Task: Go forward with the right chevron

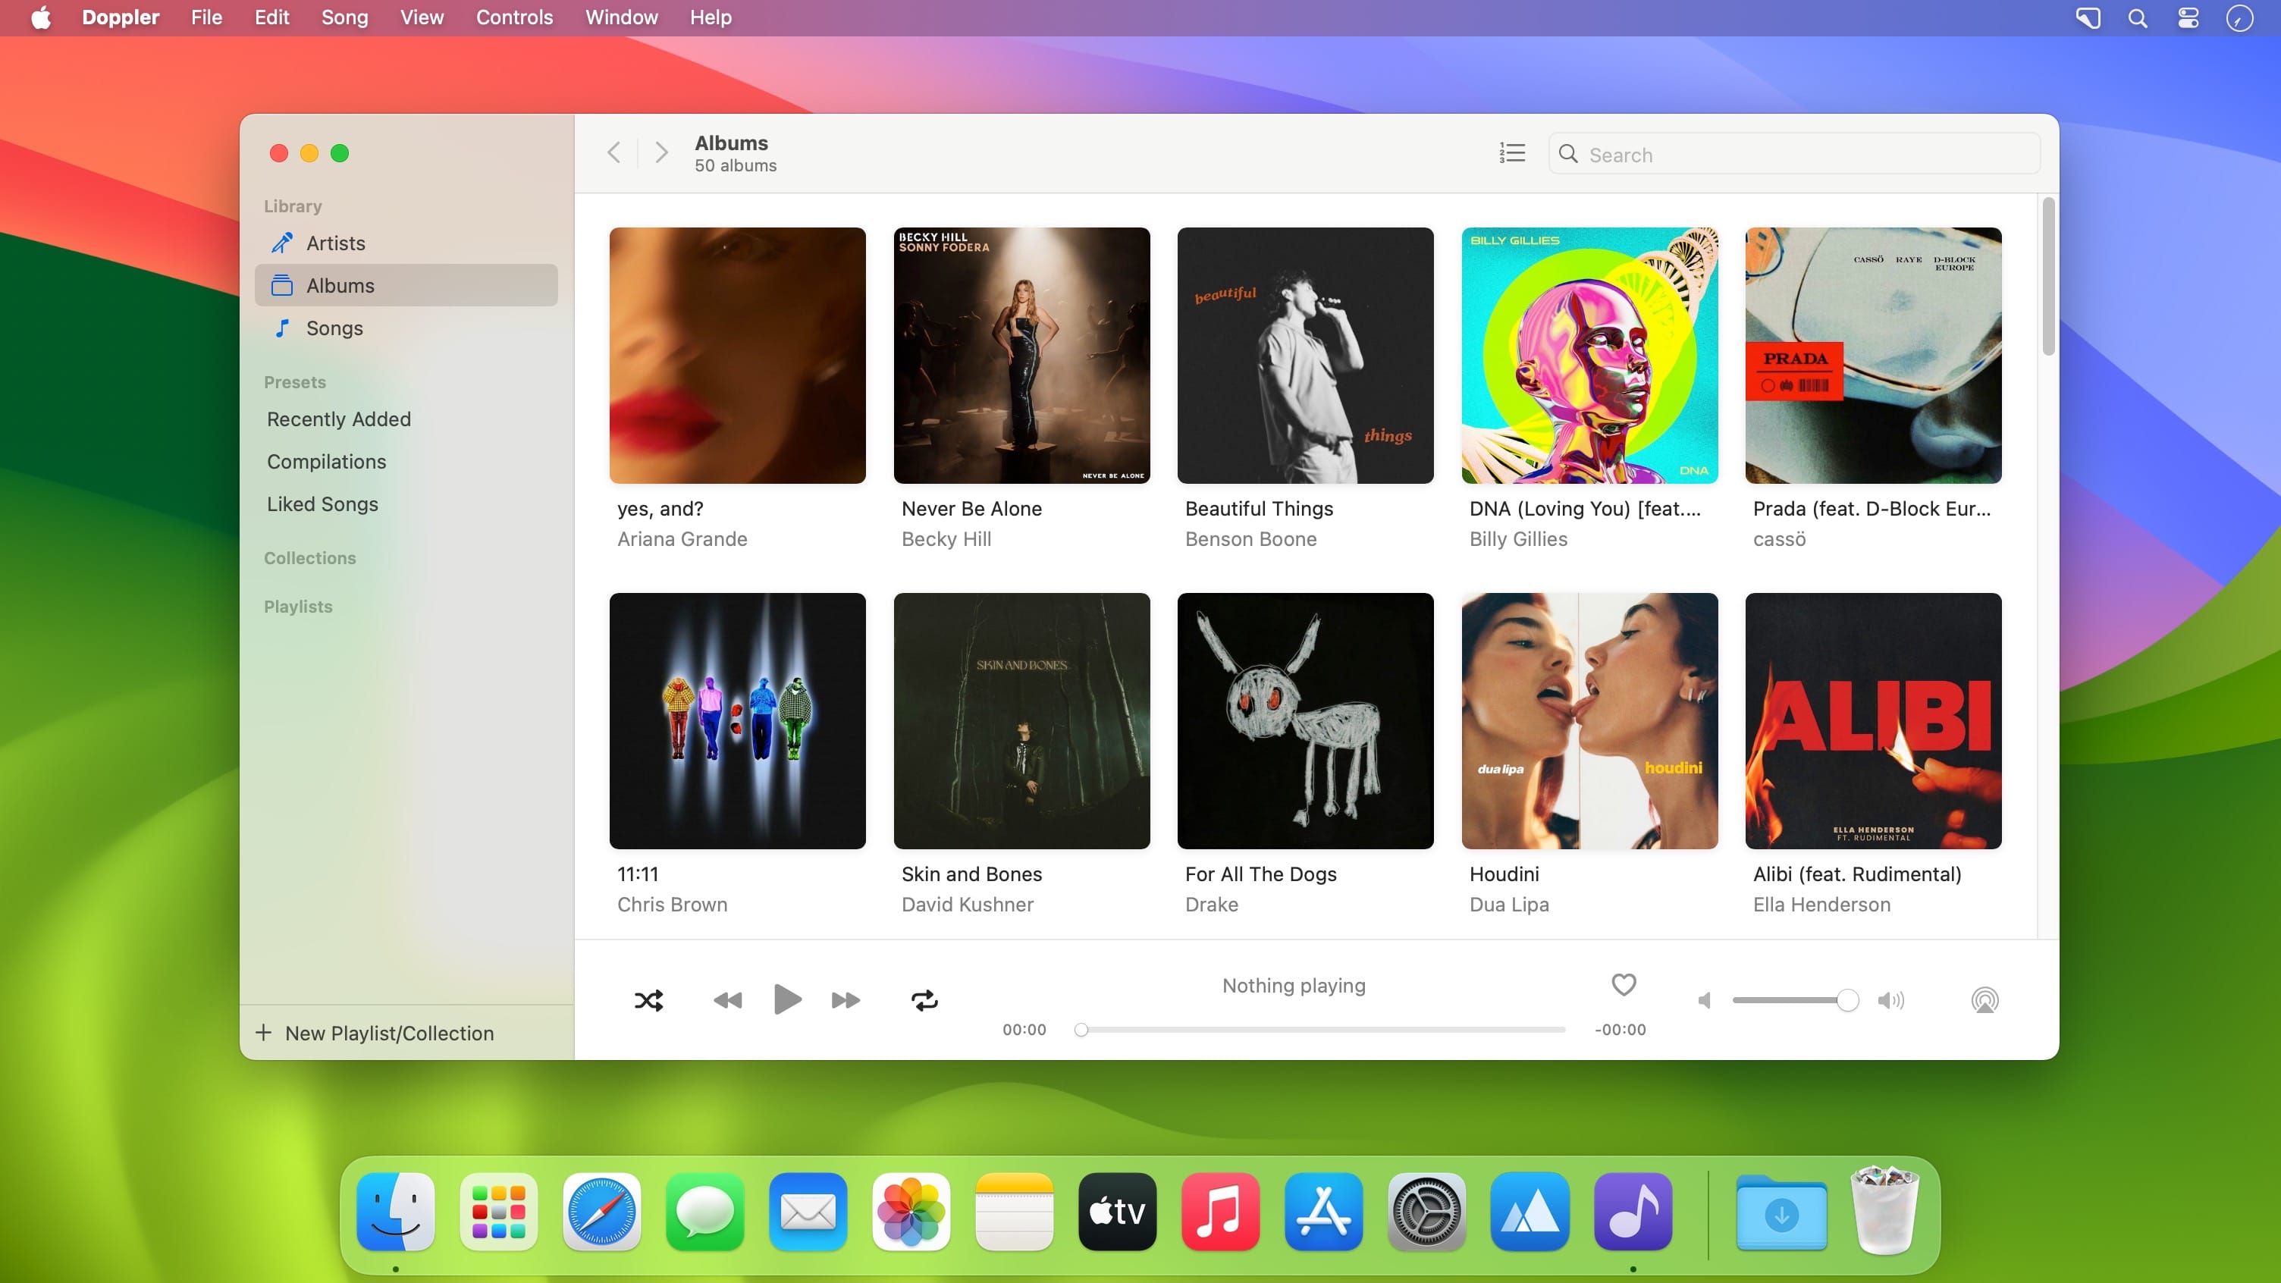Action: click(660, 152)
